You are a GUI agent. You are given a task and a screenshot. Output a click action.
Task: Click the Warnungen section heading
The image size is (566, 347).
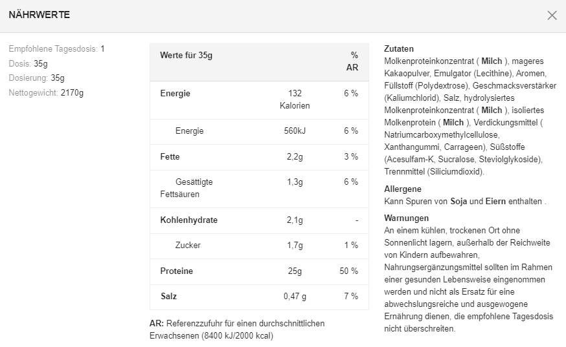pos(406,218)
